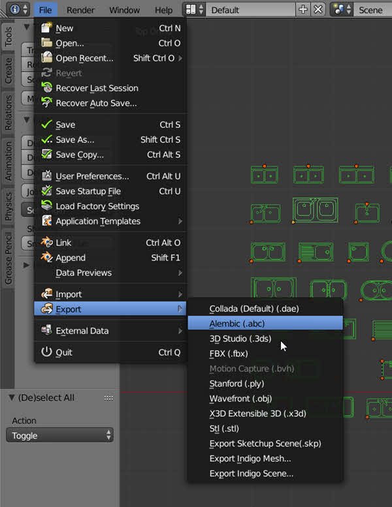Image resolution: width=392 pixels, height=507 pixels.
Task: Expand the External Data submenu arrow
Action: click(x=180, y=330)
